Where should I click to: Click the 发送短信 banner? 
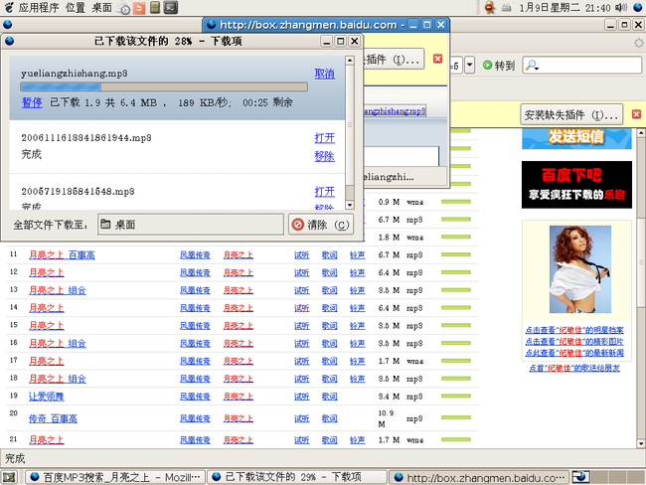click(x=576, y=138)
